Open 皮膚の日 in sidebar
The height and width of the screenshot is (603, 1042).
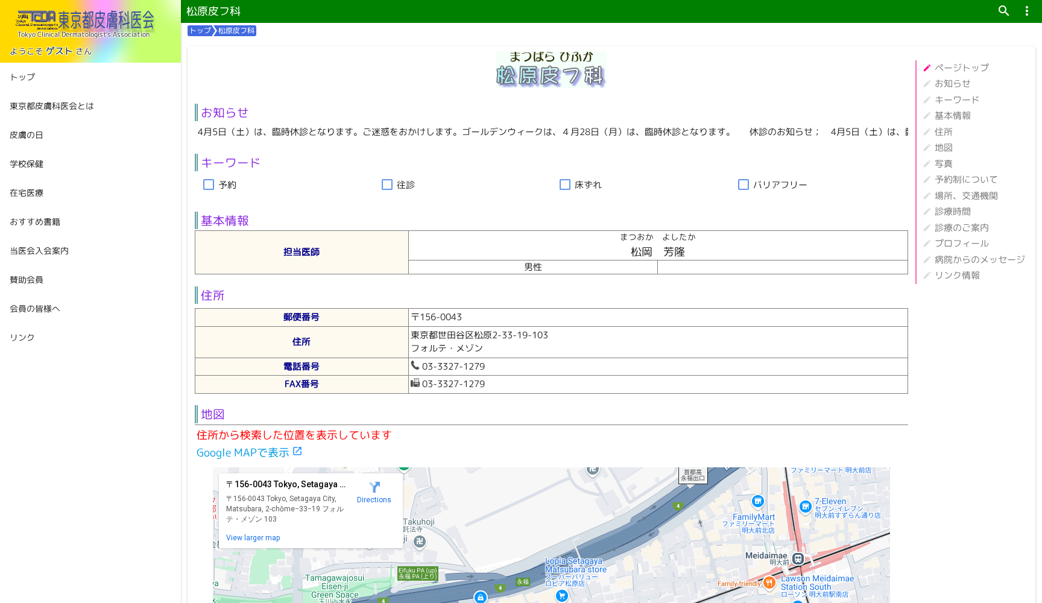coord(90,135)
